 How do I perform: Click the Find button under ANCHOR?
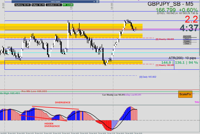187,39
